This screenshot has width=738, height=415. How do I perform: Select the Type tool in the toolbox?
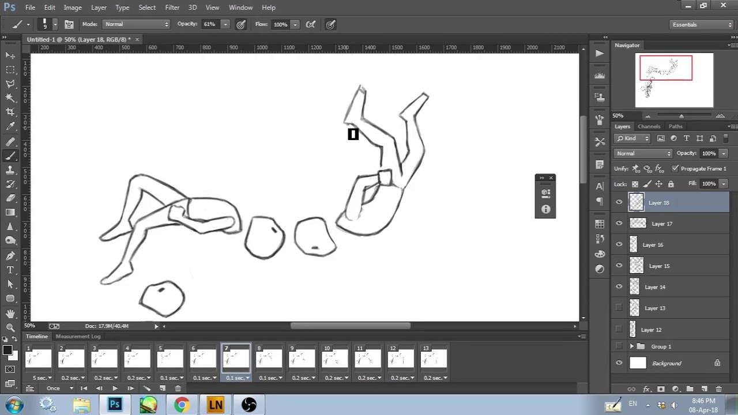click(10, 270)
